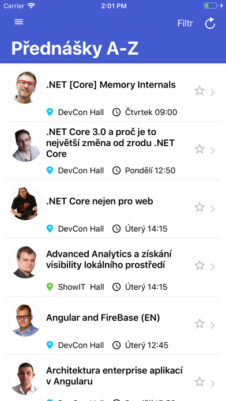Viewport: 226px width, 401px height.
Task: Open details chevron for .NET [Core] Memory Internals
Action: click(x=212, y=92)
